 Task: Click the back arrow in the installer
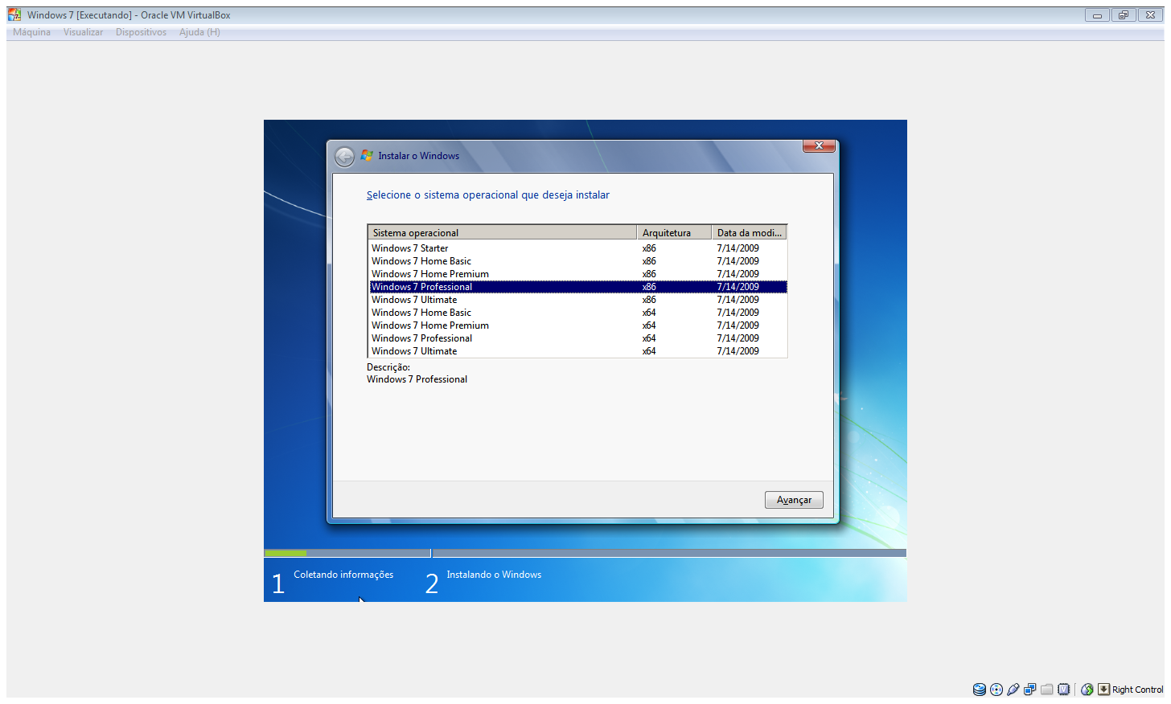pyautogui.click(x=344, y=157)
